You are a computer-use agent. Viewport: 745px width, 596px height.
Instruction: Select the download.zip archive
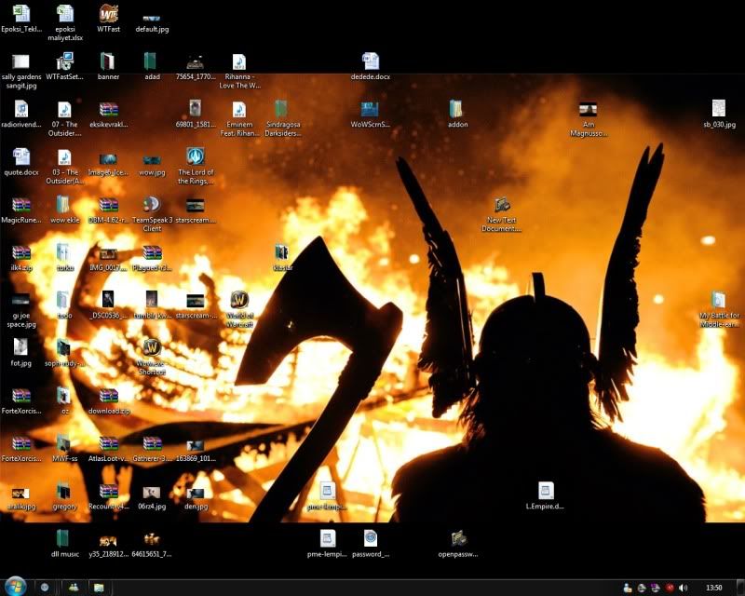click(x=109, y=396)
